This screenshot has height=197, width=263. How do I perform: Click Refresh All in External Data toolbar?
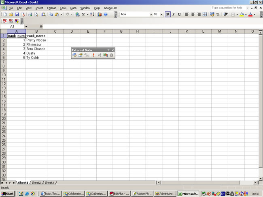tap(105, 55)
